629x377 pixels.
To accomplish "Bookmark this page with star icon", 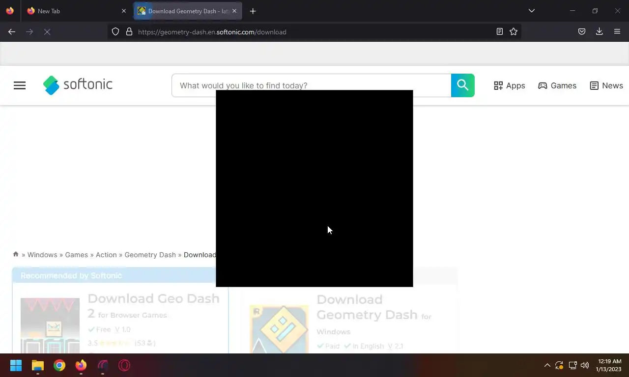I will click(514, 32).
